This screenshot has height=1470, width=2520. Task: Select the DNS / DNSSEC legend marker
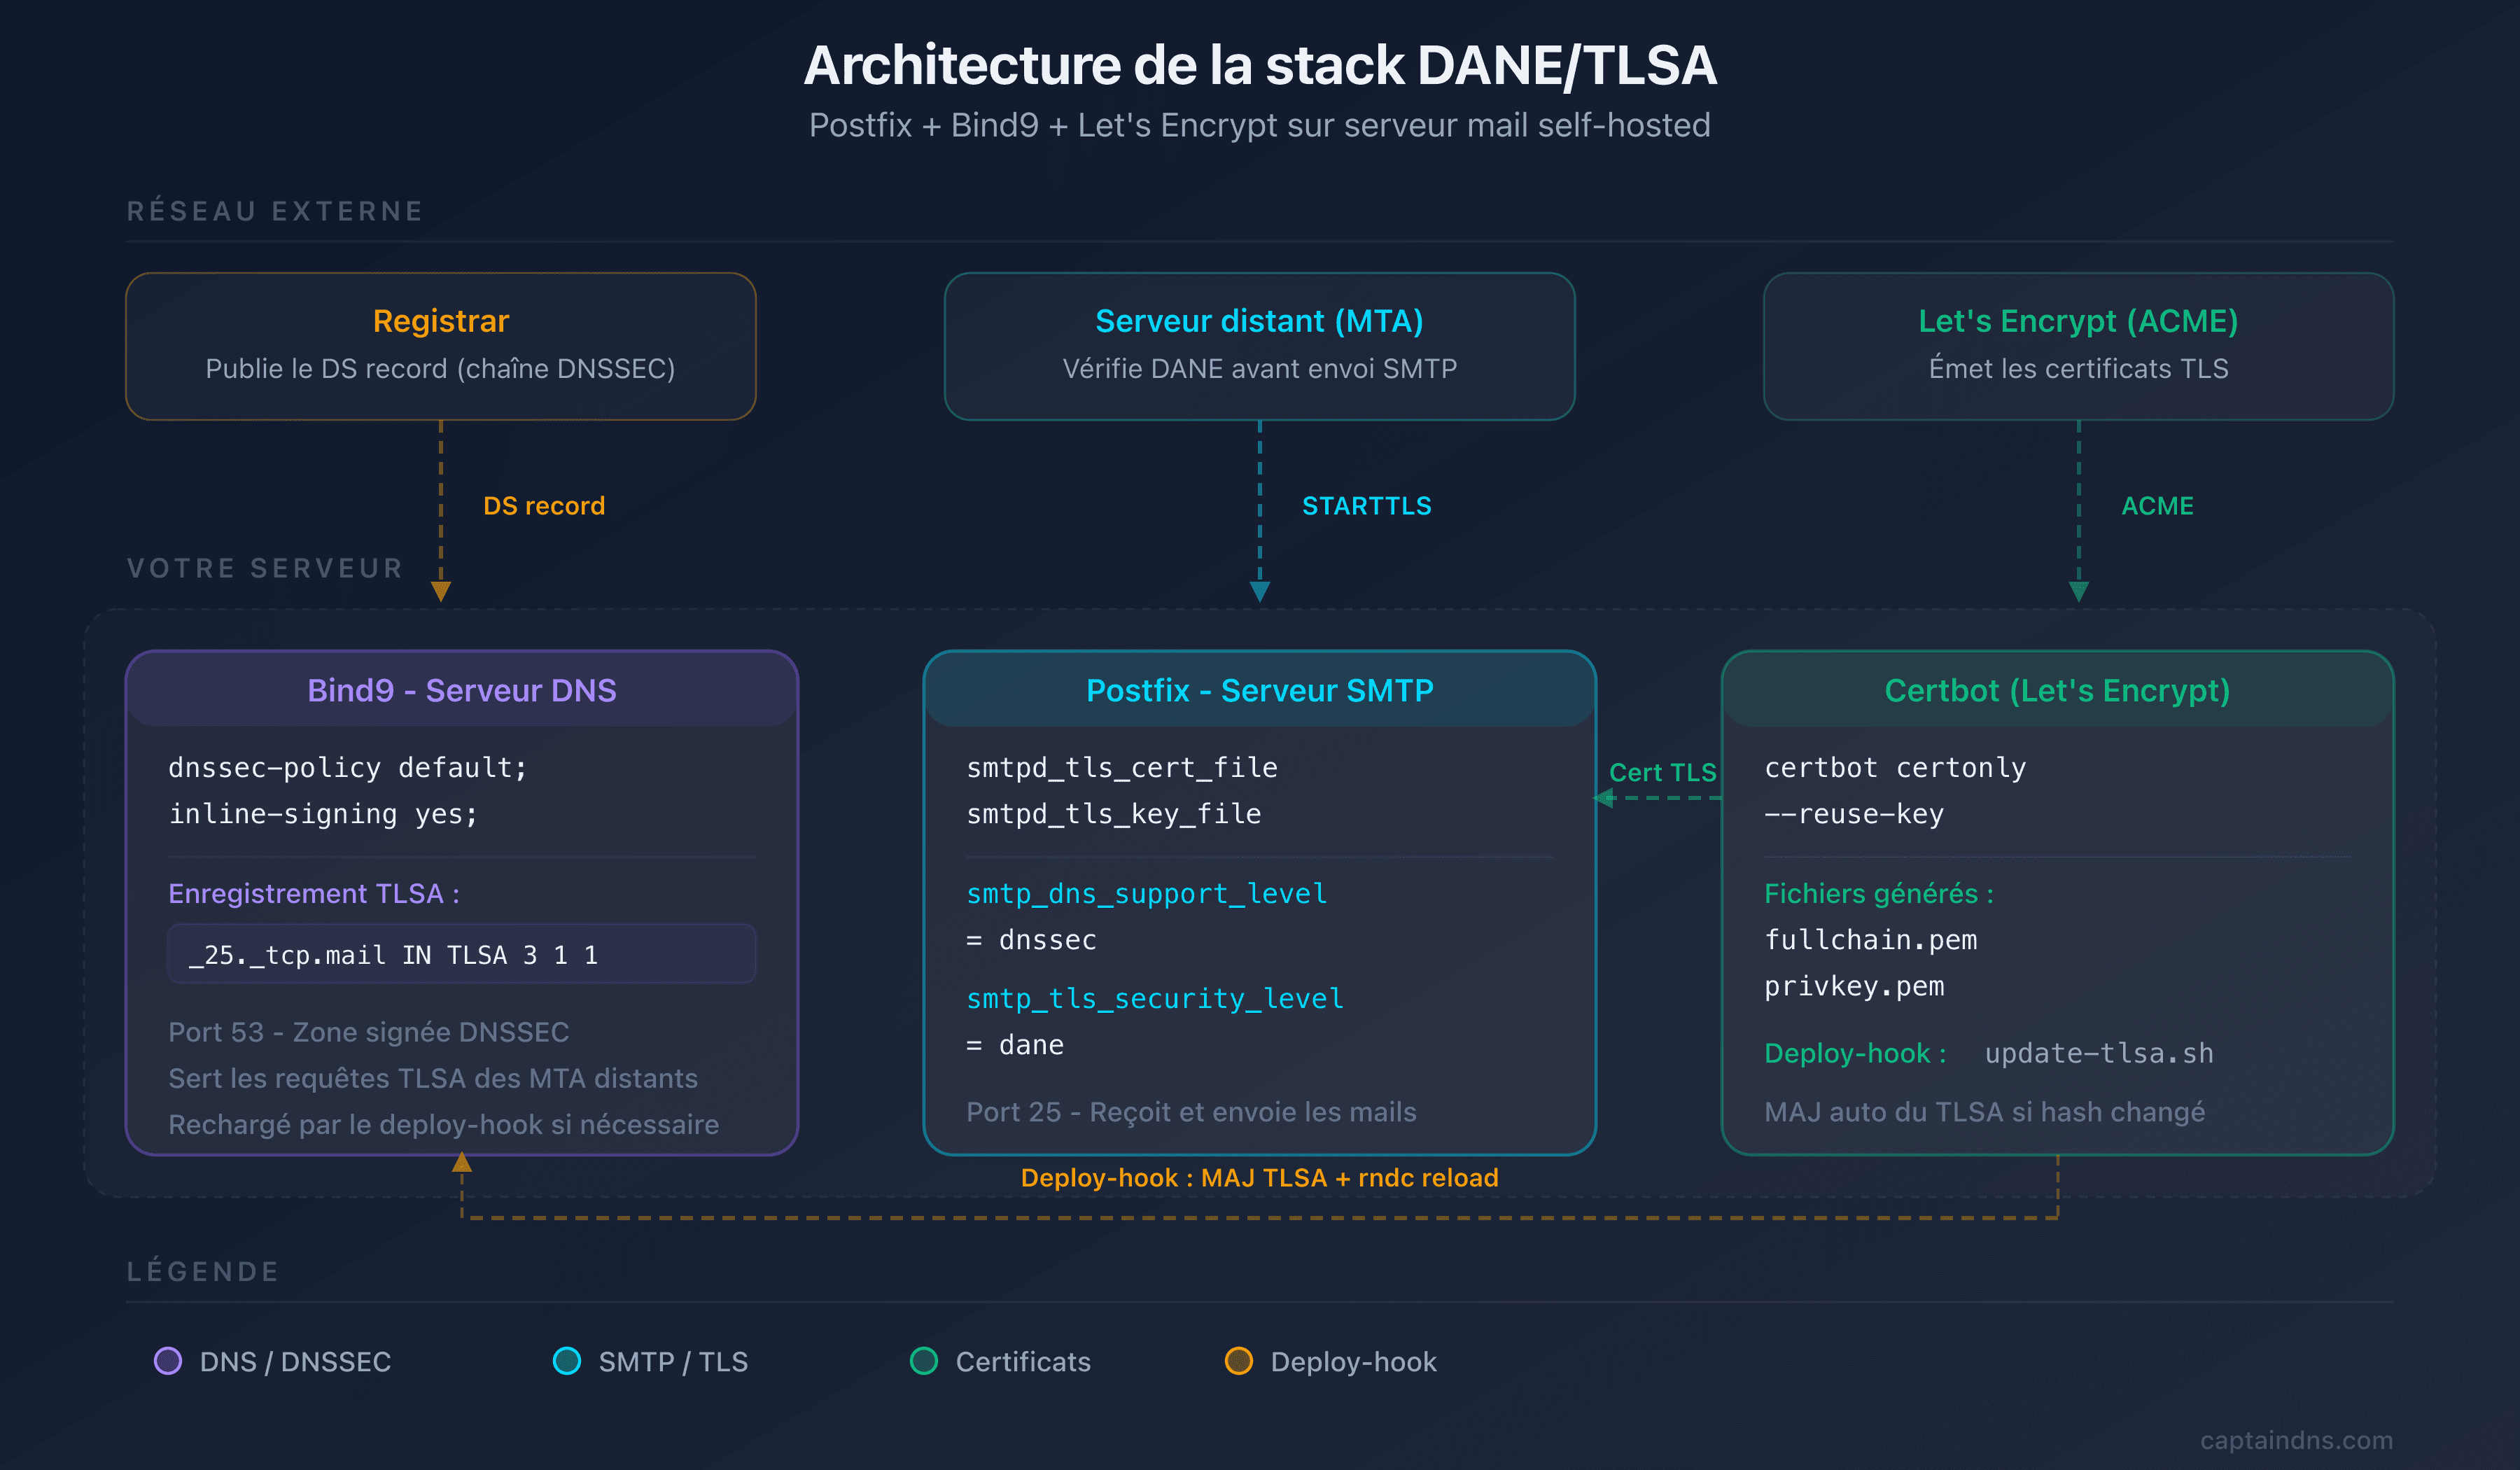click(x=169, y=1361)
